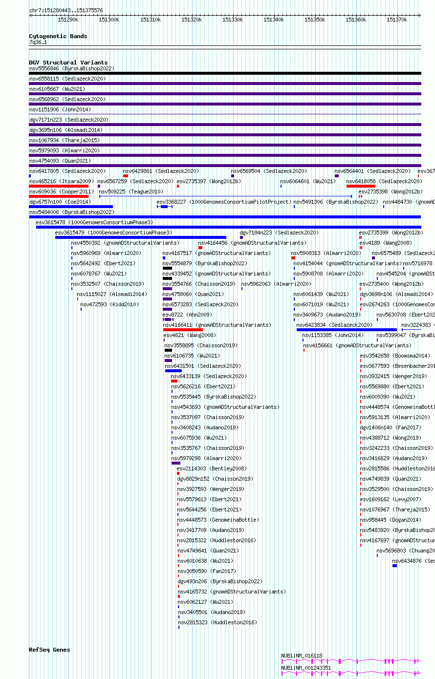Select nsv609036 (Cooper2011) label
435x679 pixels.
point(62,192)
